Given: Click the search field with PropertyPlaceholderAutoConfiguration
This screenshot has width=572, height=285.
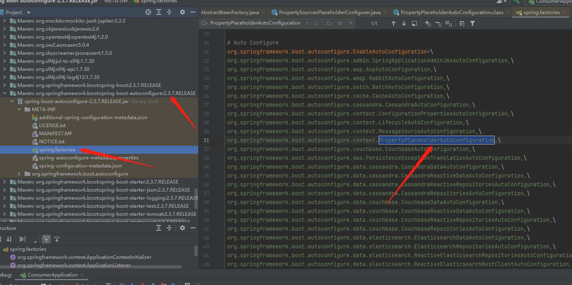Looking at the screenshot, I should coord(255,23).
